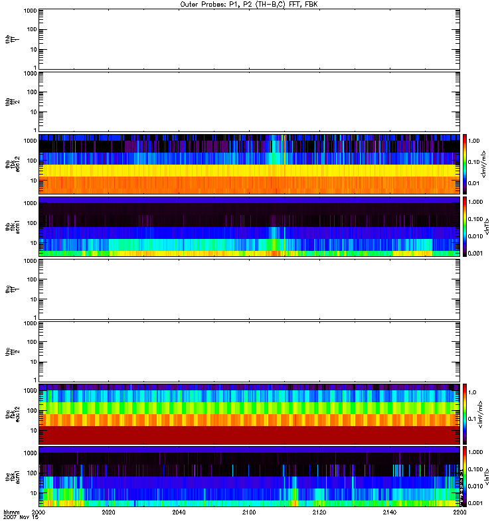
Task: Click the "2100" time axis label
Action: [x=249, y=512]
